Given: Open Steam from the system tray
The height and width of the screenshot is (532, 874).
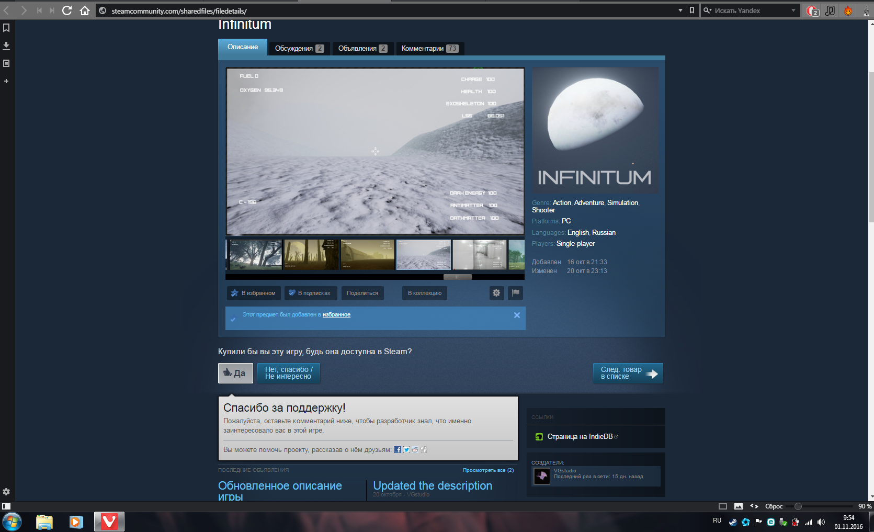Looking at the screenshot, I should 733,522.
